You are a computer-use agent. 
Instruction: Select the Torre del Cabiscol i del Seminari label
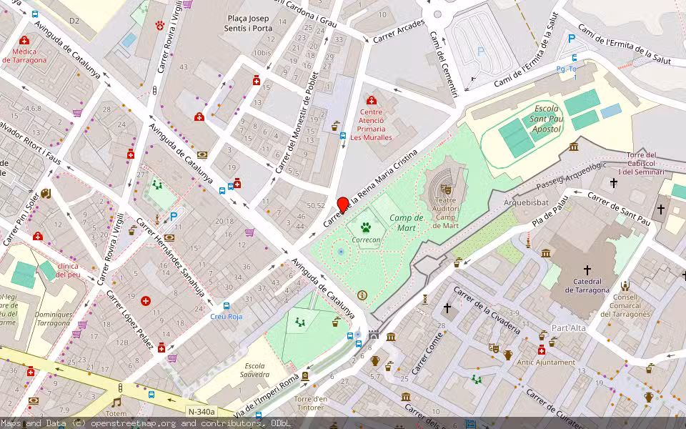pos(642,163)
